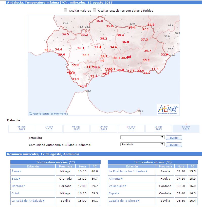Click the arrow icon beside Montoro station
The height and width of the screenshot is (207, 202).
[25, 186]
